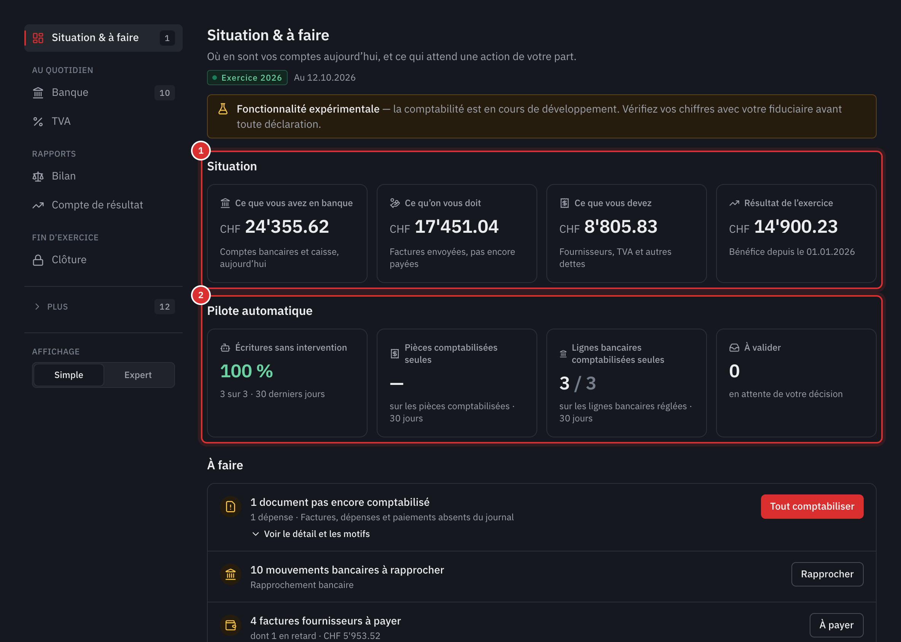Image resolution: width=901 pixels, height=642 pixels.
Task: Click the 3 / 3 value for lignes bancaires
Action: tap(578, 383)
